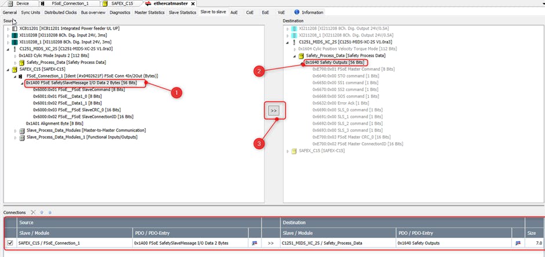
Task: Switch to the Diagnostics tab
Action: [x=119, y=12]
